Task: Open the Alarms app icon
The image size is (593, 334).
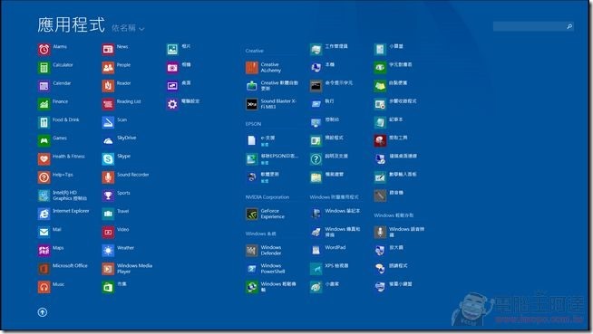Action: point(44,50)
